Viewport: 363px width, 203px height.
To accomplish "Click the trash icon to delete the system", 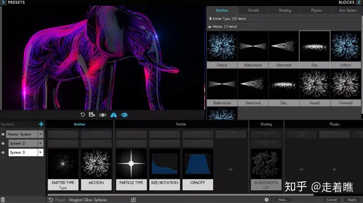I will (3, 200).
